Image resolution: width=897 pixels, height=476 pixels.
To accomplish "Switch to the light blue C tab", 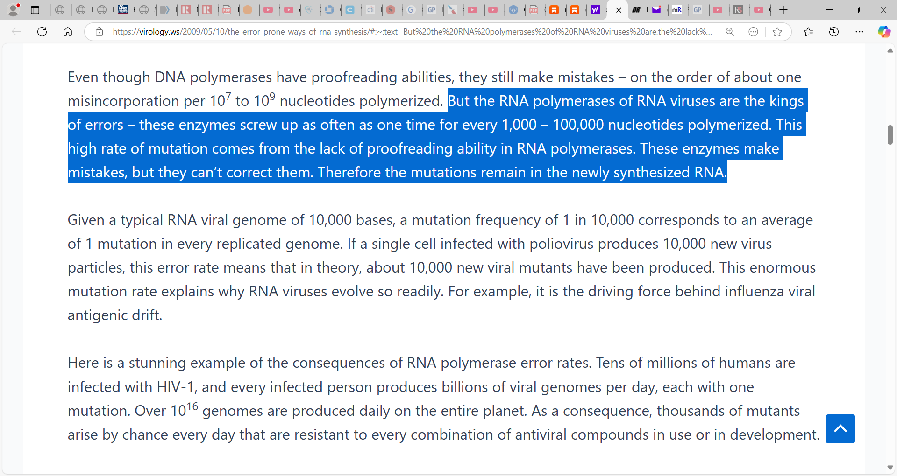I will 350,10.
